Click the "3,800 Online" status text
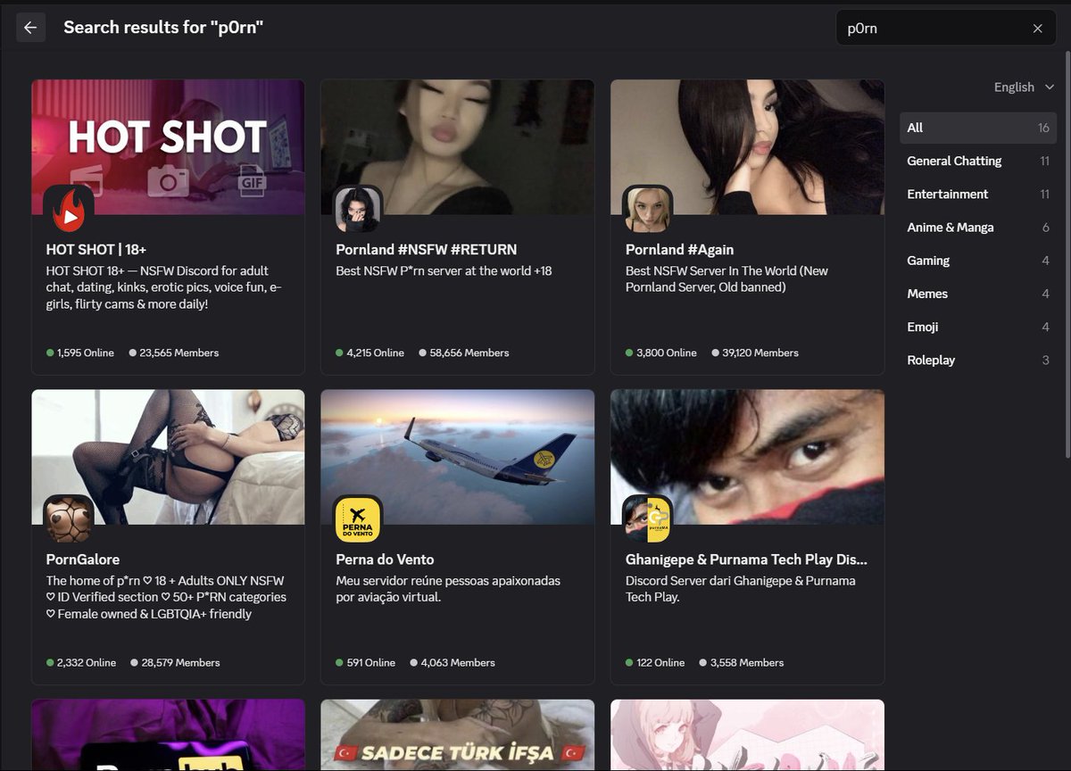 [666, 352]
